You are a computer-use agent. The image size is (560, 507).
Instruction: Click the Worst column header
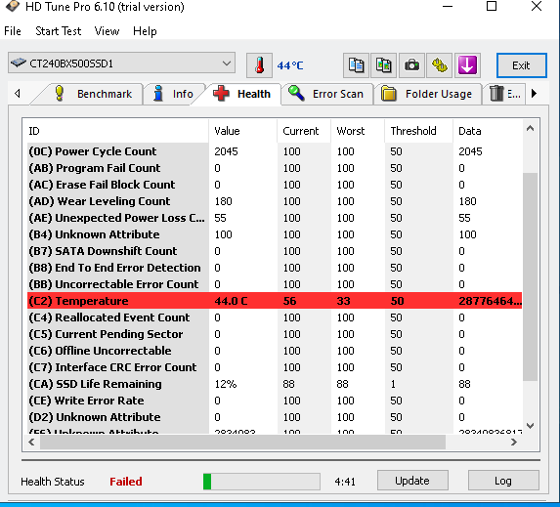click(358, 131)
